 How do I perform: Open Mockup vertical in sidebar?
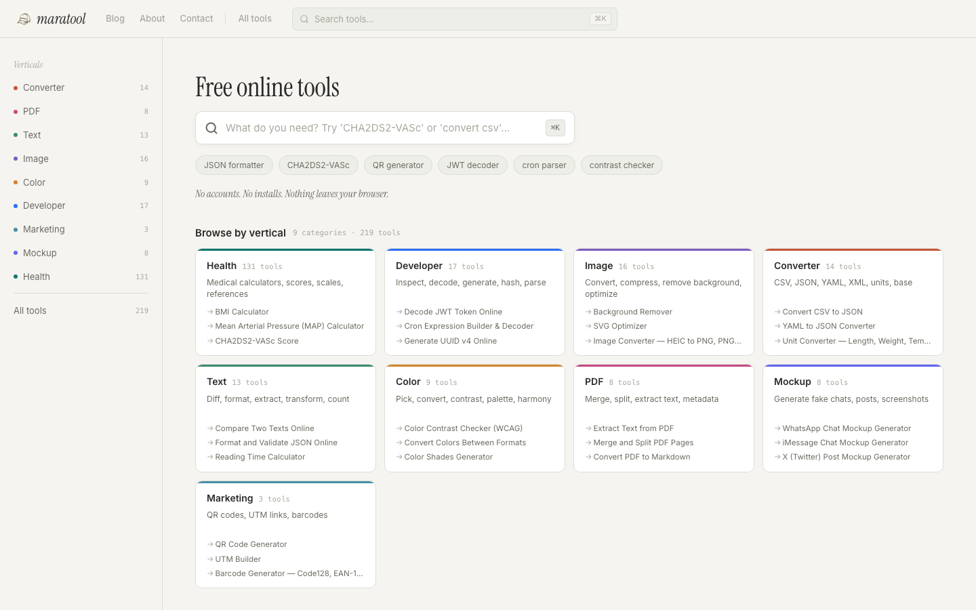tap(81, 253)
